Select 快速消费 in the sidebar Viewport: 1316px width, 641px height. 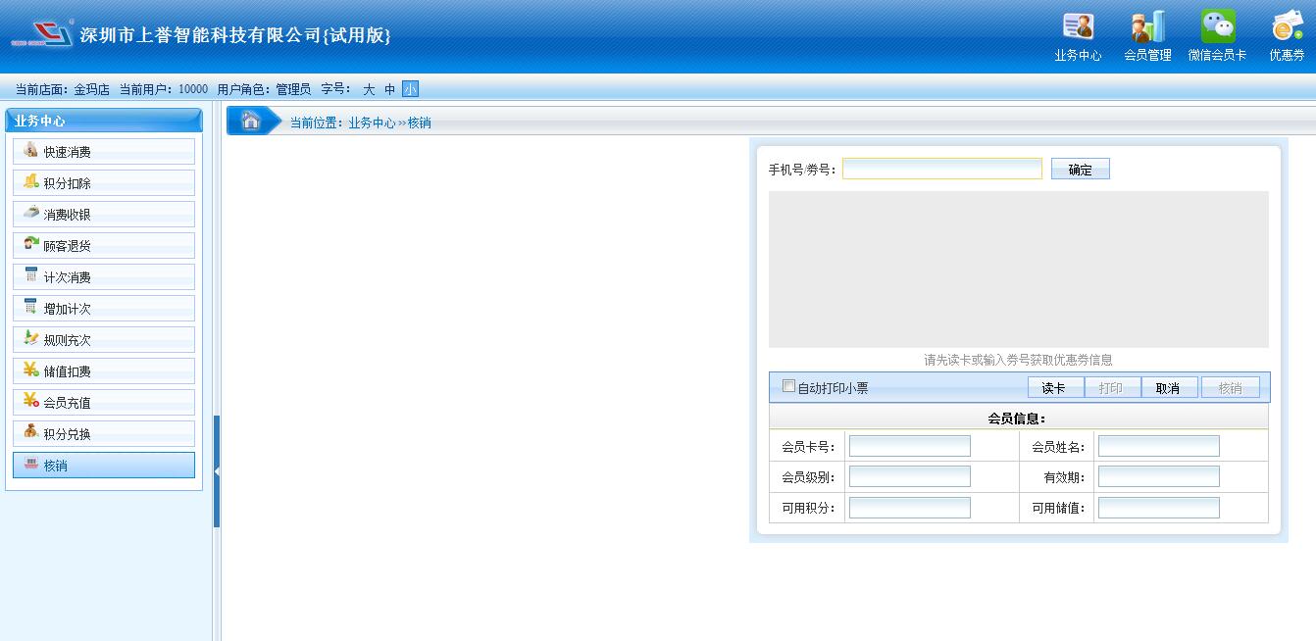[x=104, y=152]
